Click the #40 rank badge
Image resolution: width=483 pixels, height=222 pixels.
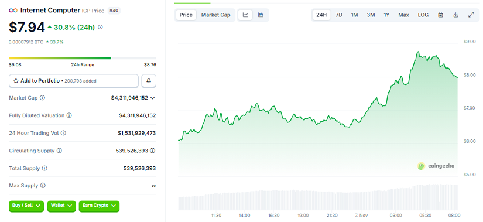(114, 11)
